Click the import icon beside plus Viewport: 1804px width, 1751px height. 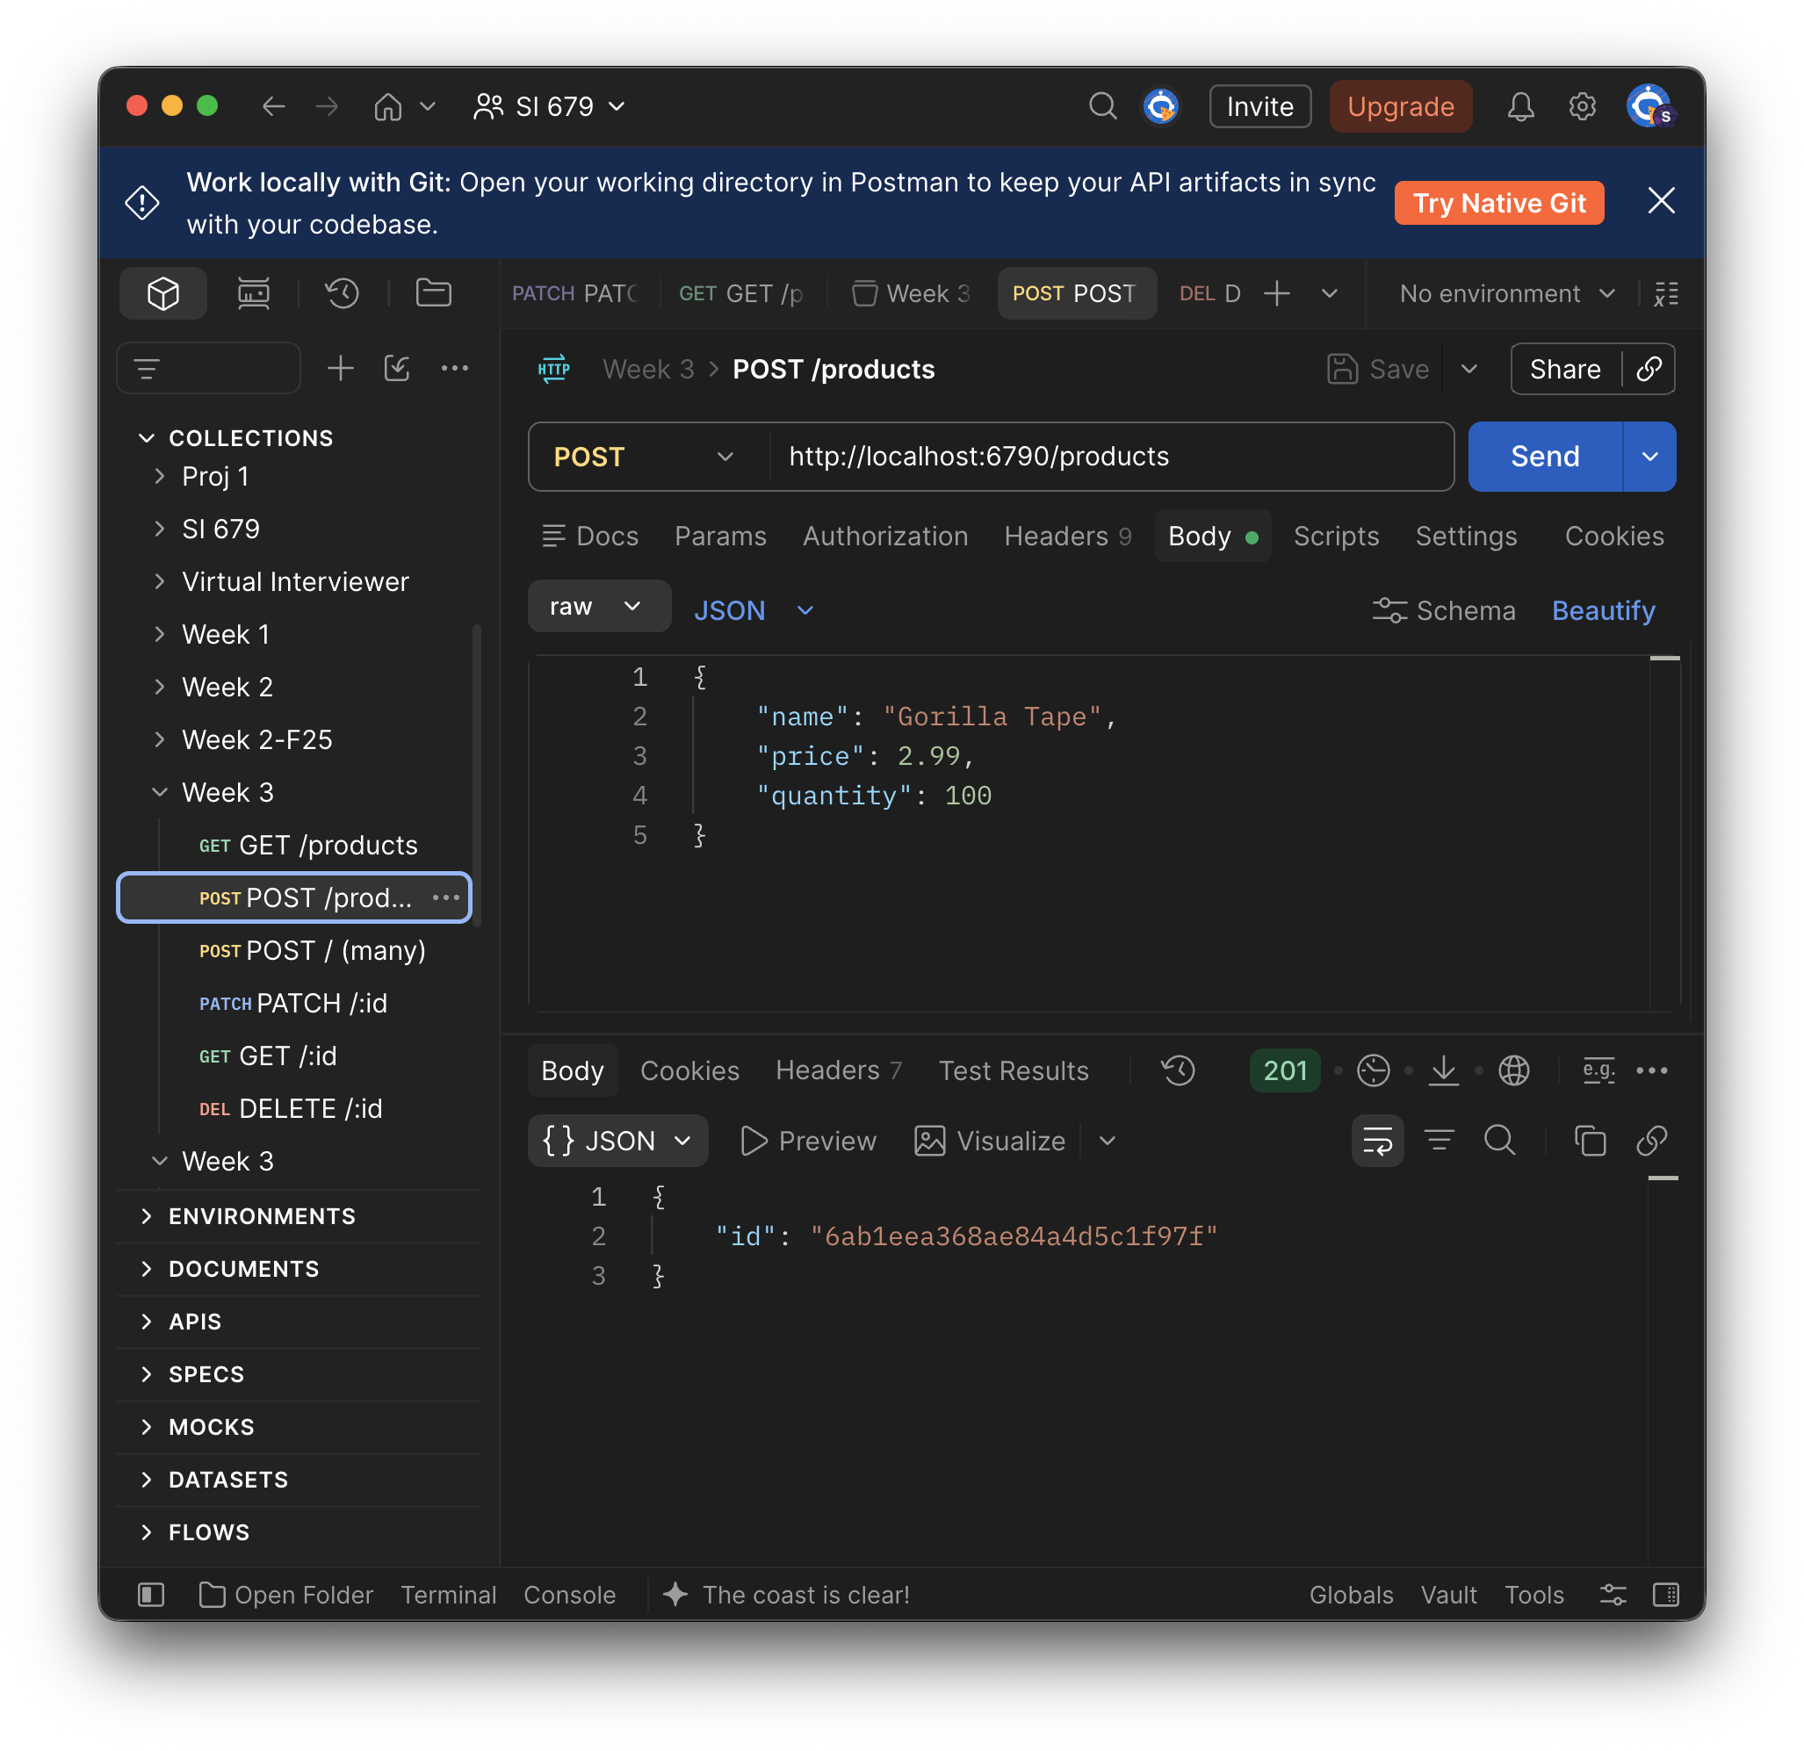(397, 368)
